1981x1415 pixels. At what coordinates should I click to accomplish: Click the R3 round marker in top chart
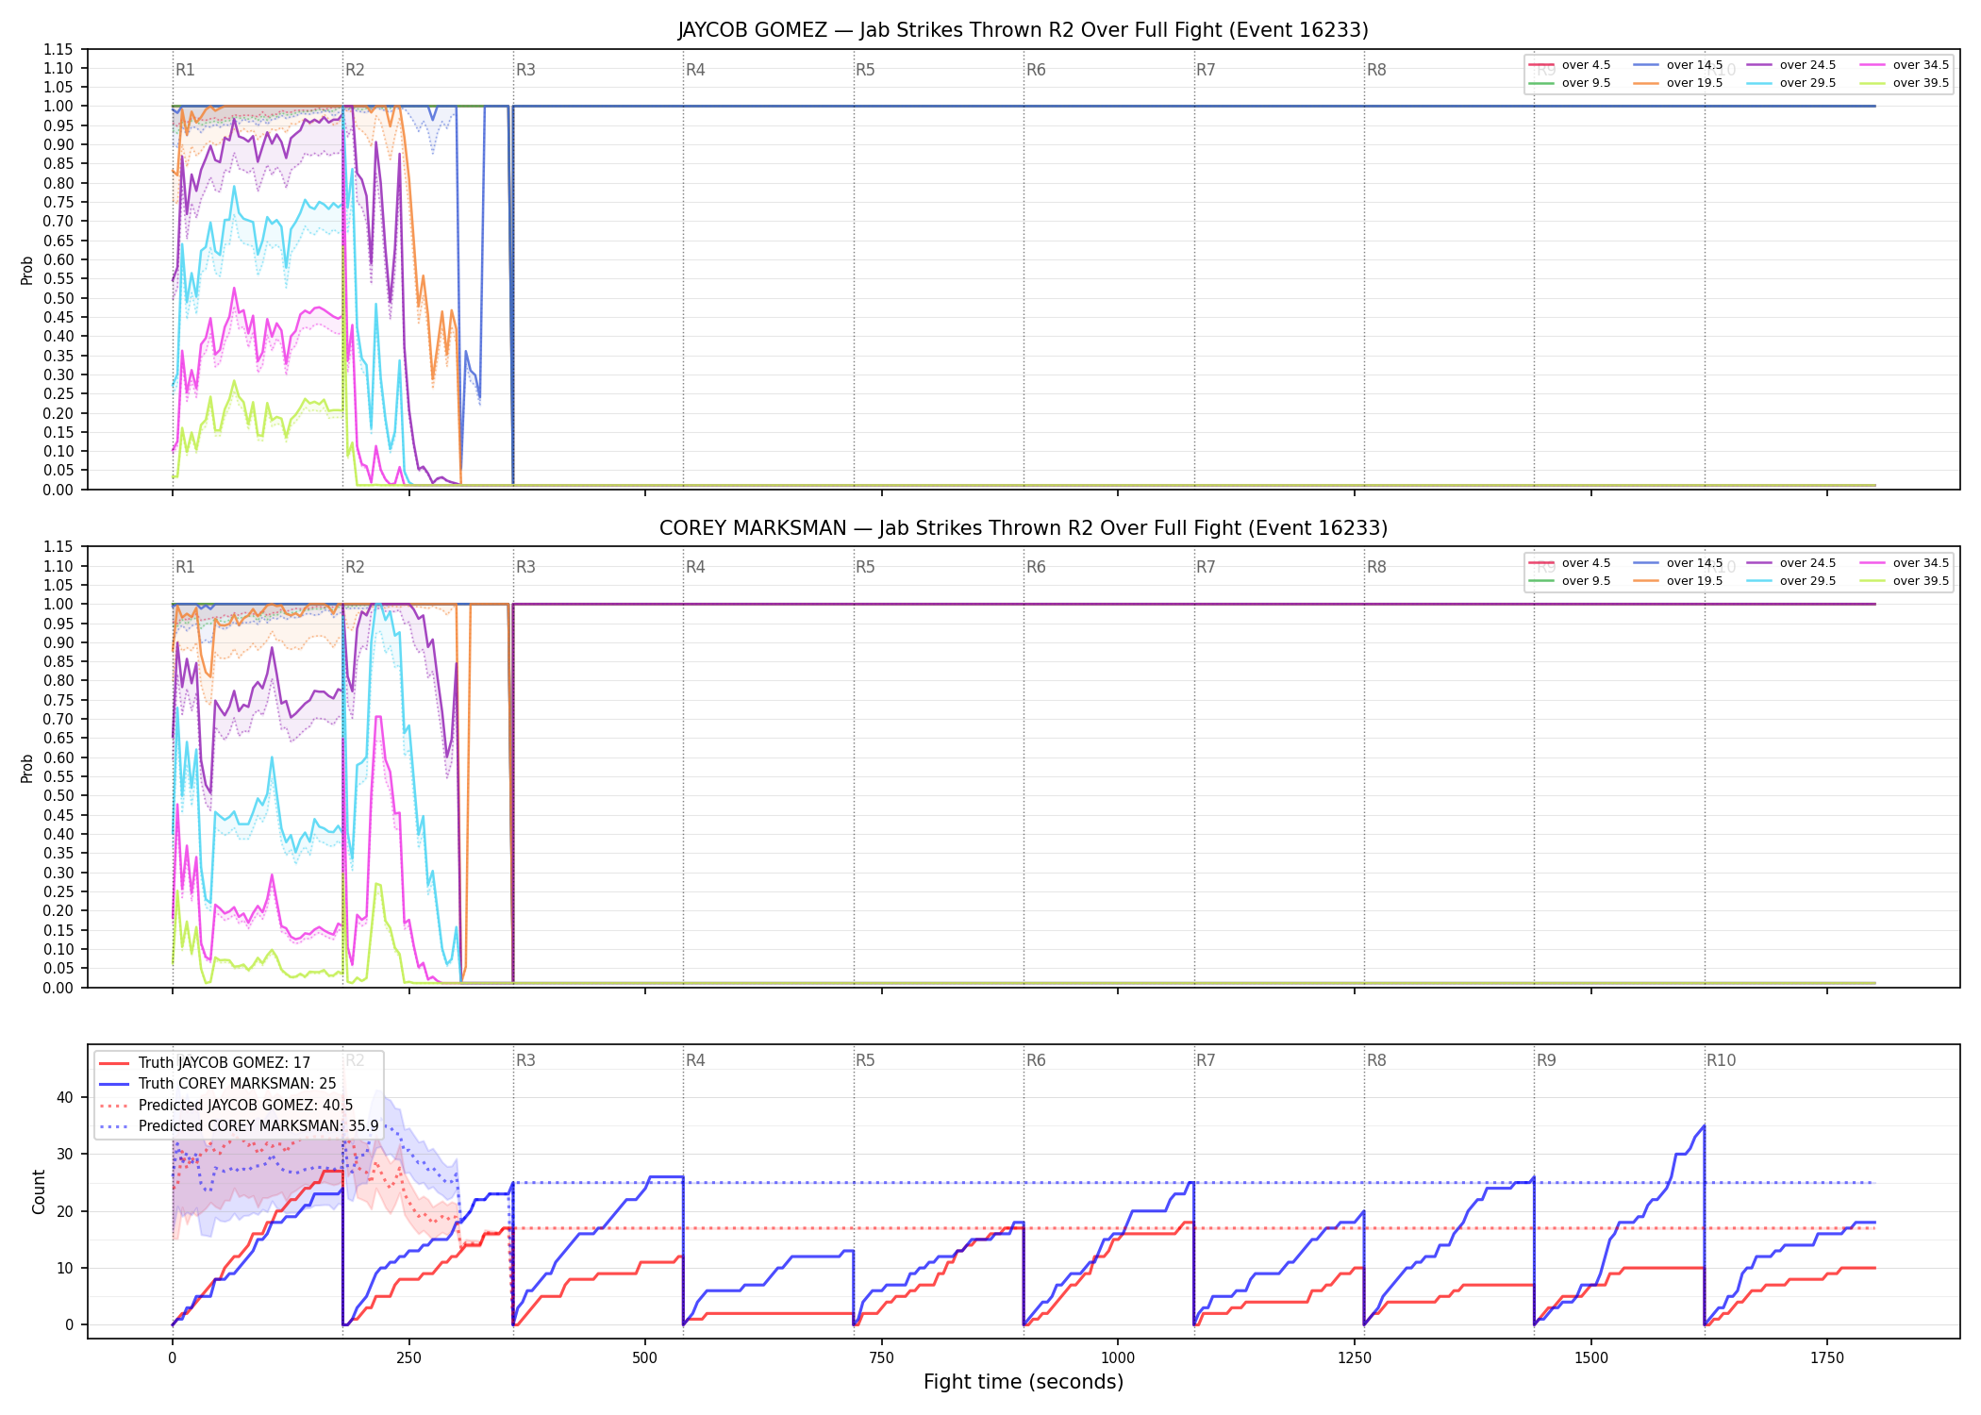point(525,70)
